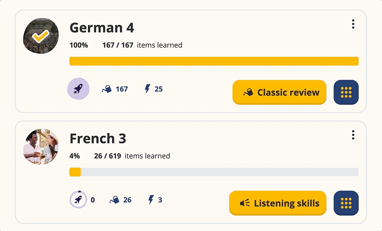
Task: Start Classic review for German 4
Action: coord(279,92)
